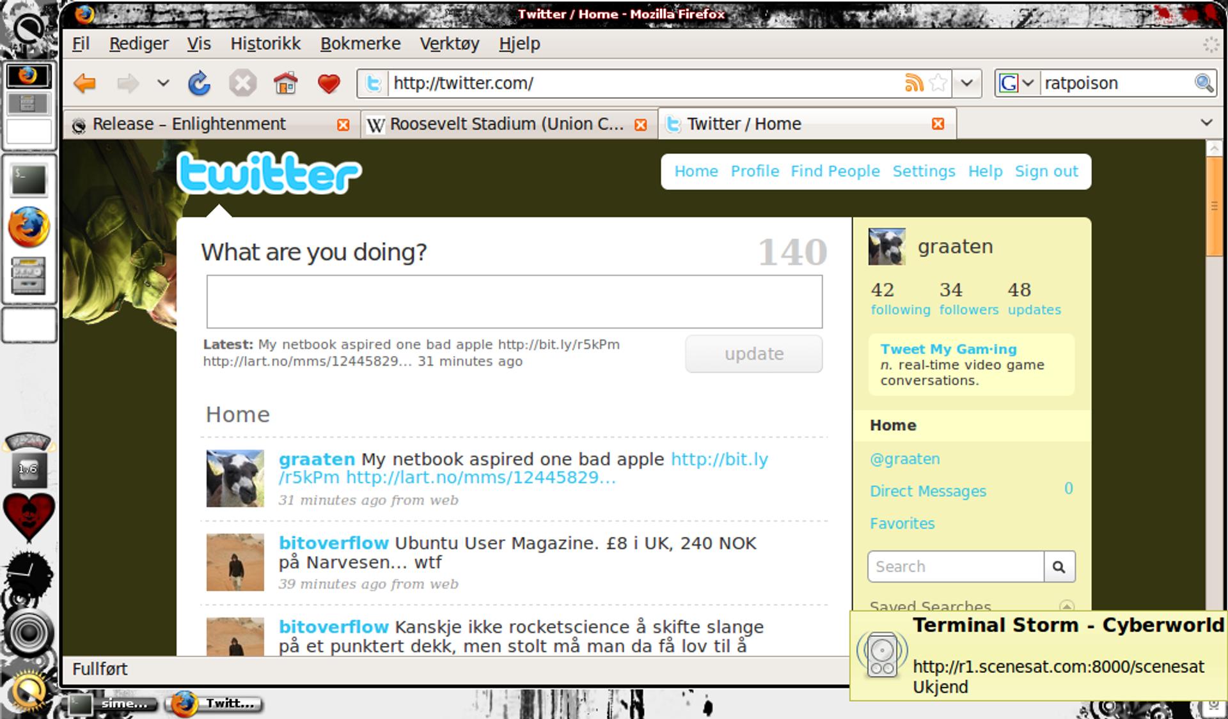Viewport: 1228px width, 719px height.
Task: Click the speaker icon in the Terminal Storm notification
Action: pyautogui.click(x=882, y=654)
